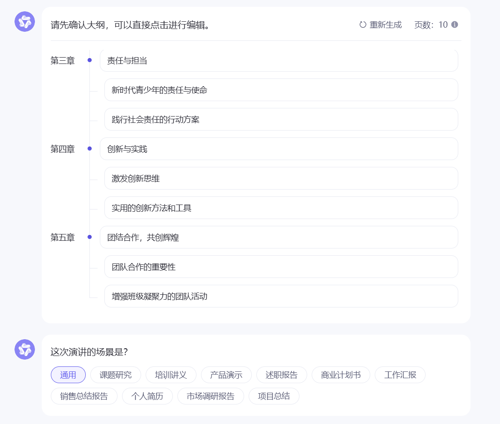500x424 pixels.
Task: Click the 重新生成 button
Action: [380, 24]
